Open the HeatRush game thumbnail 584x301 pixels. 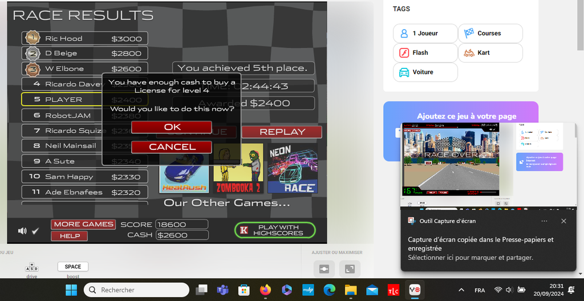coord(184,173)
